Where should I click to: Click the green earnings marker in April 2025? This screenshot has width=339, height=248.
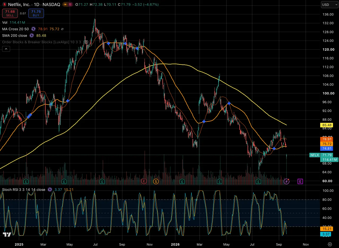tap(64, 181)
